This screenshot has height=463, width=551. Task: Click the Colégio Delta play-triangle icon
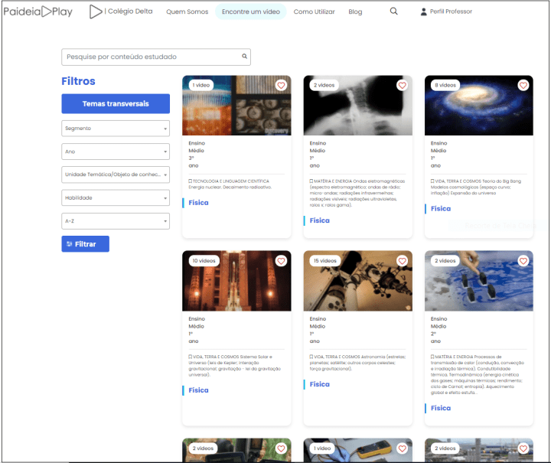pos(95,11)
